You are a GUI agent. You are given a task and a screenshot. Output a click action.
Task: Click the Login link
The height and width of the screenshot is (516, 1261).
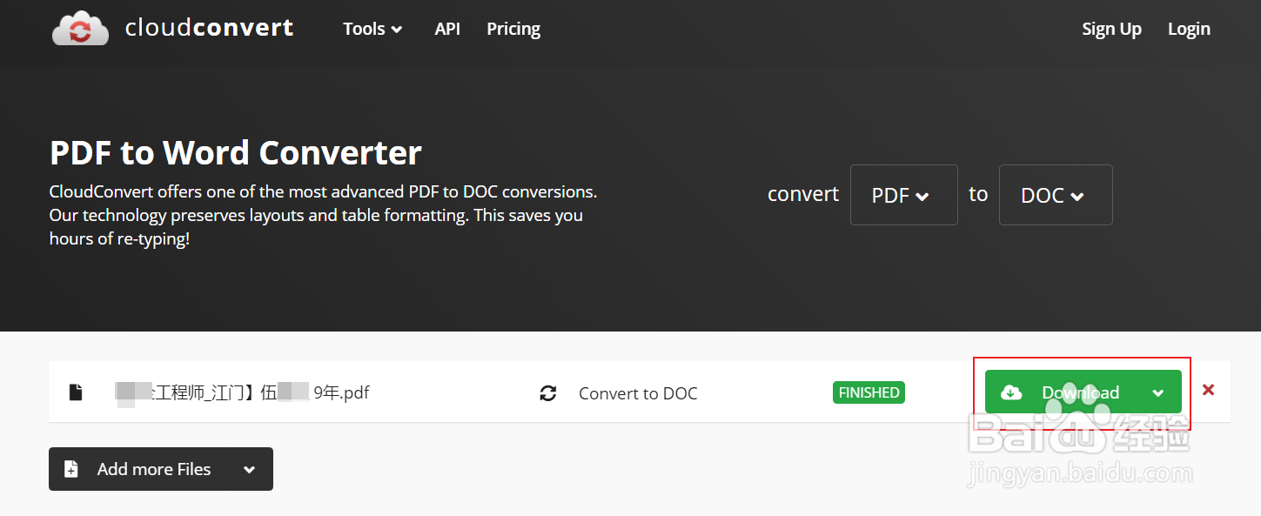click(1189, 29)
